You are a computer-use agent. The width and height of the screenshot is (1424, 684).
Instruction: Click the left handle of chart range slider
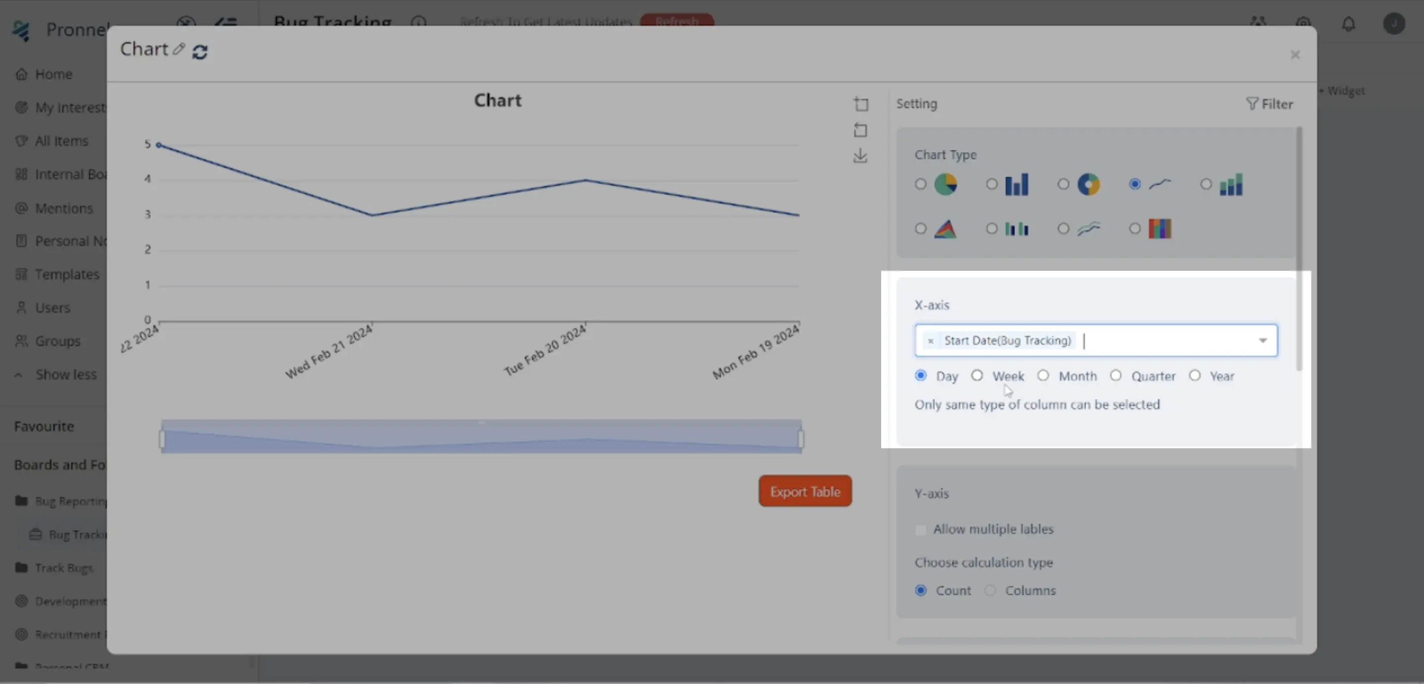162,439
